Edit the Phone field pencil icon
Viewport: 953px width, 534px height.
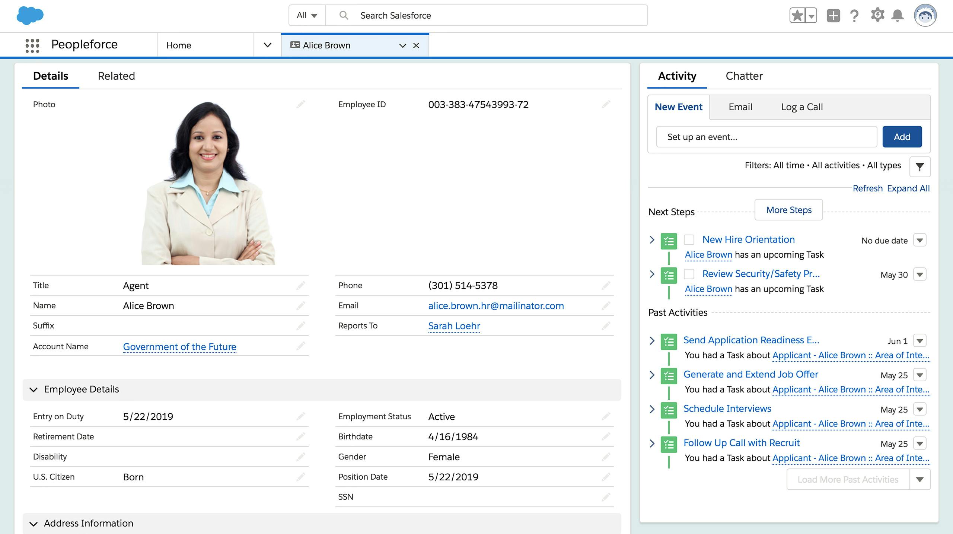pyautogui.click(x=606, y=286)
